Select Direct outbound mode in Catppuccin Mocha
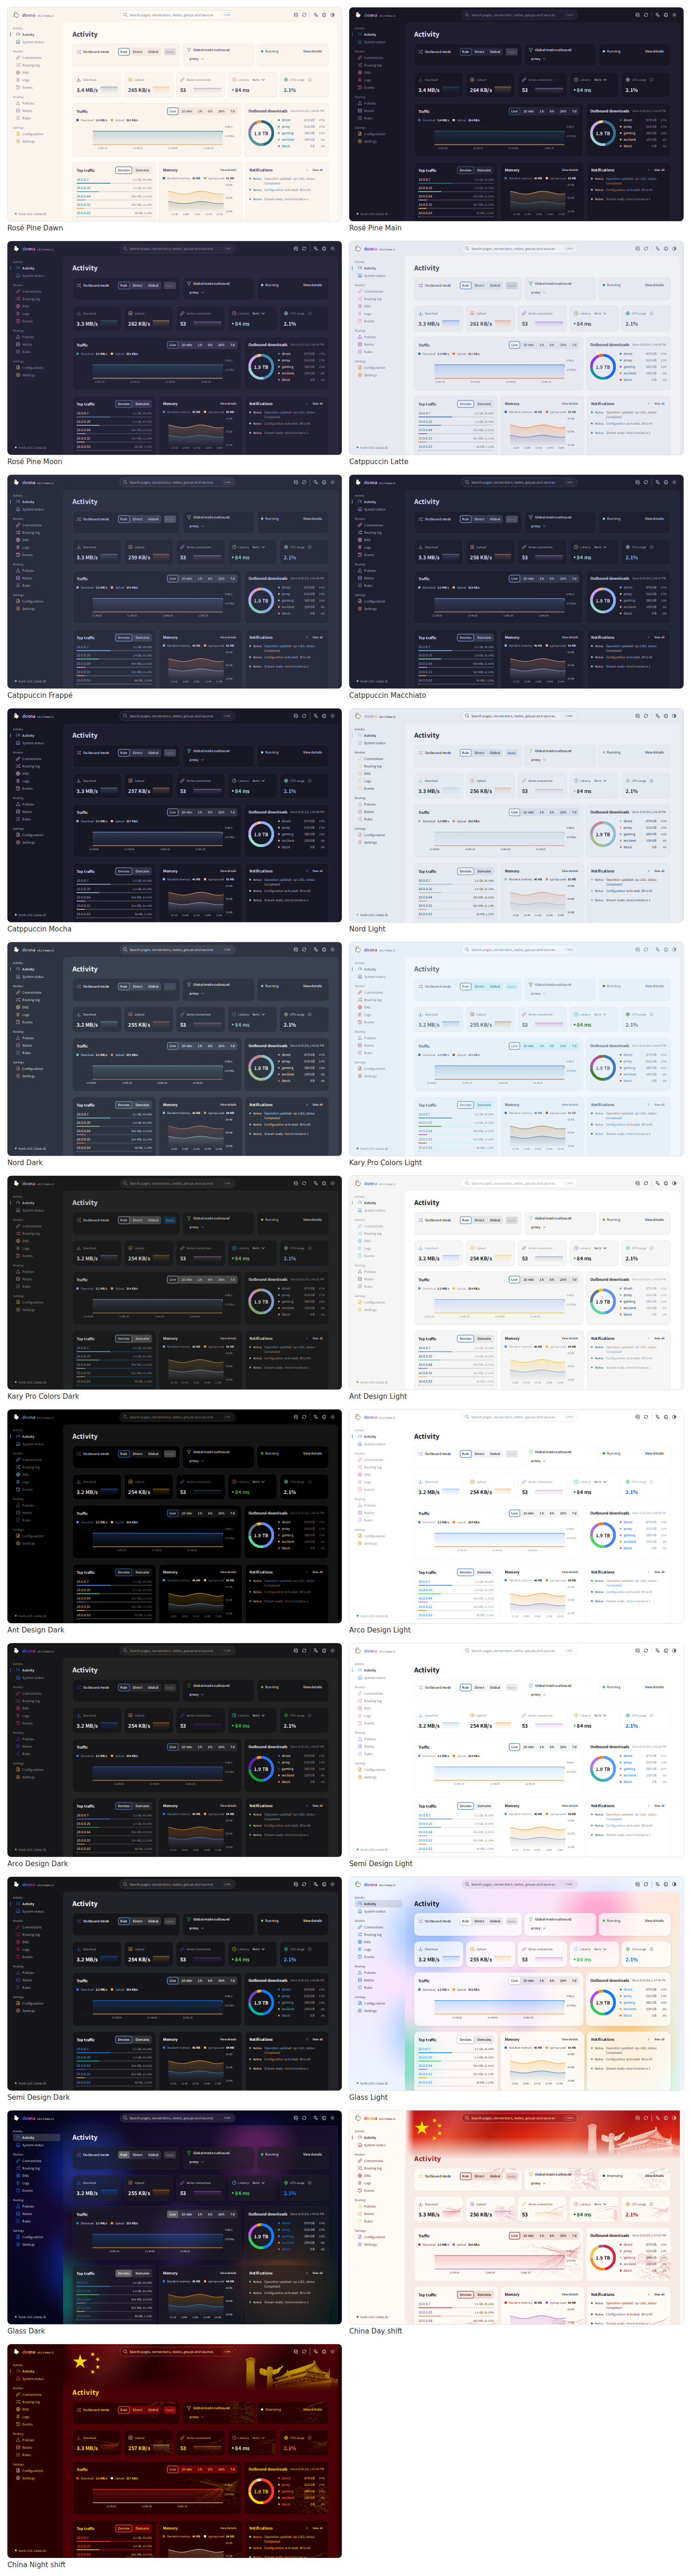 coord(138,752)
